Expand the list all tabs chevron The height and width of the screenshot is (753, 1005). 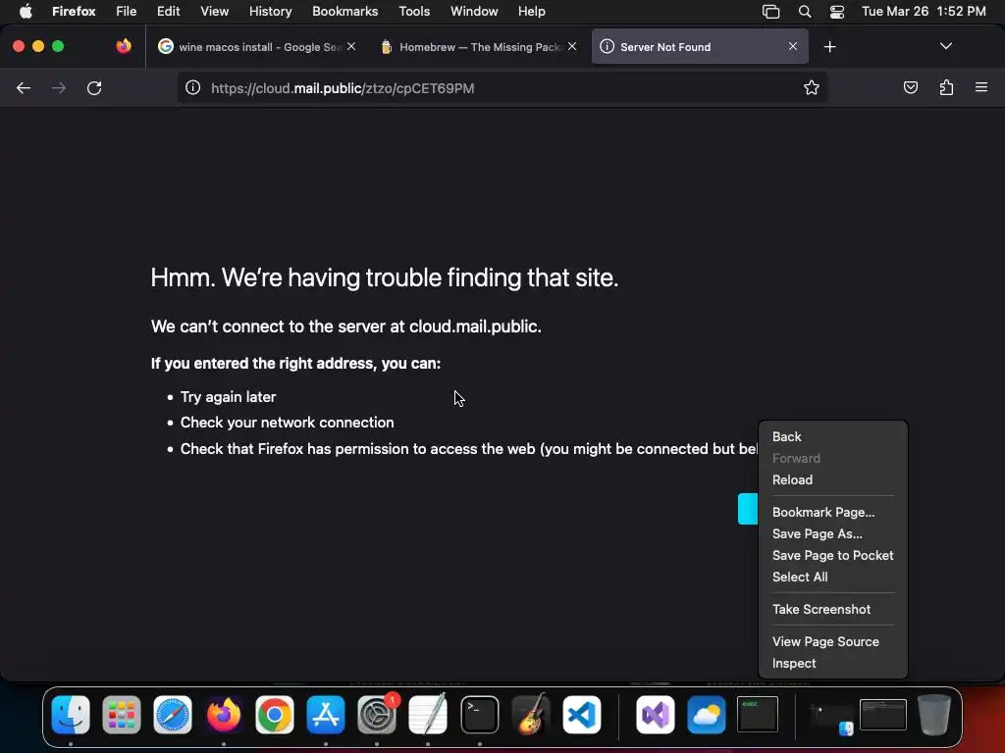[x=945, y=46]
